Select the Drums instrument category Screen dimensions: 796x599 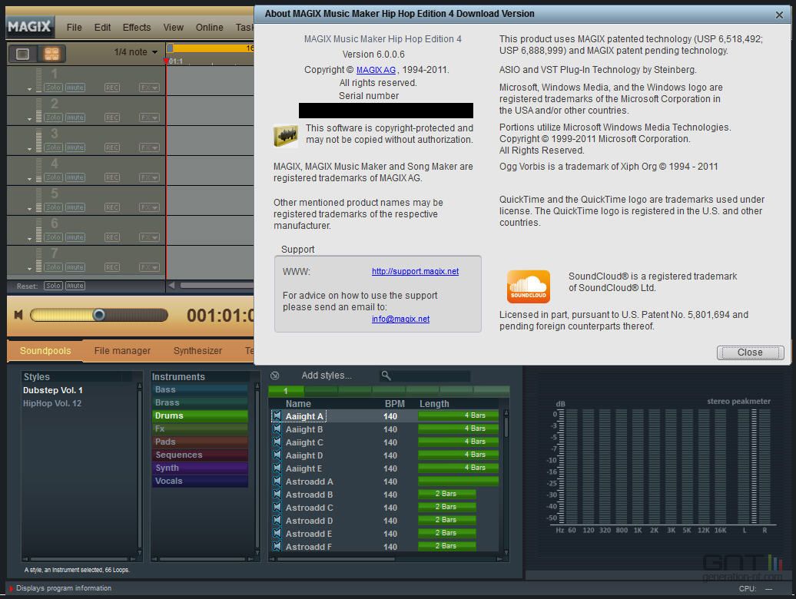(x=200, y=416)
